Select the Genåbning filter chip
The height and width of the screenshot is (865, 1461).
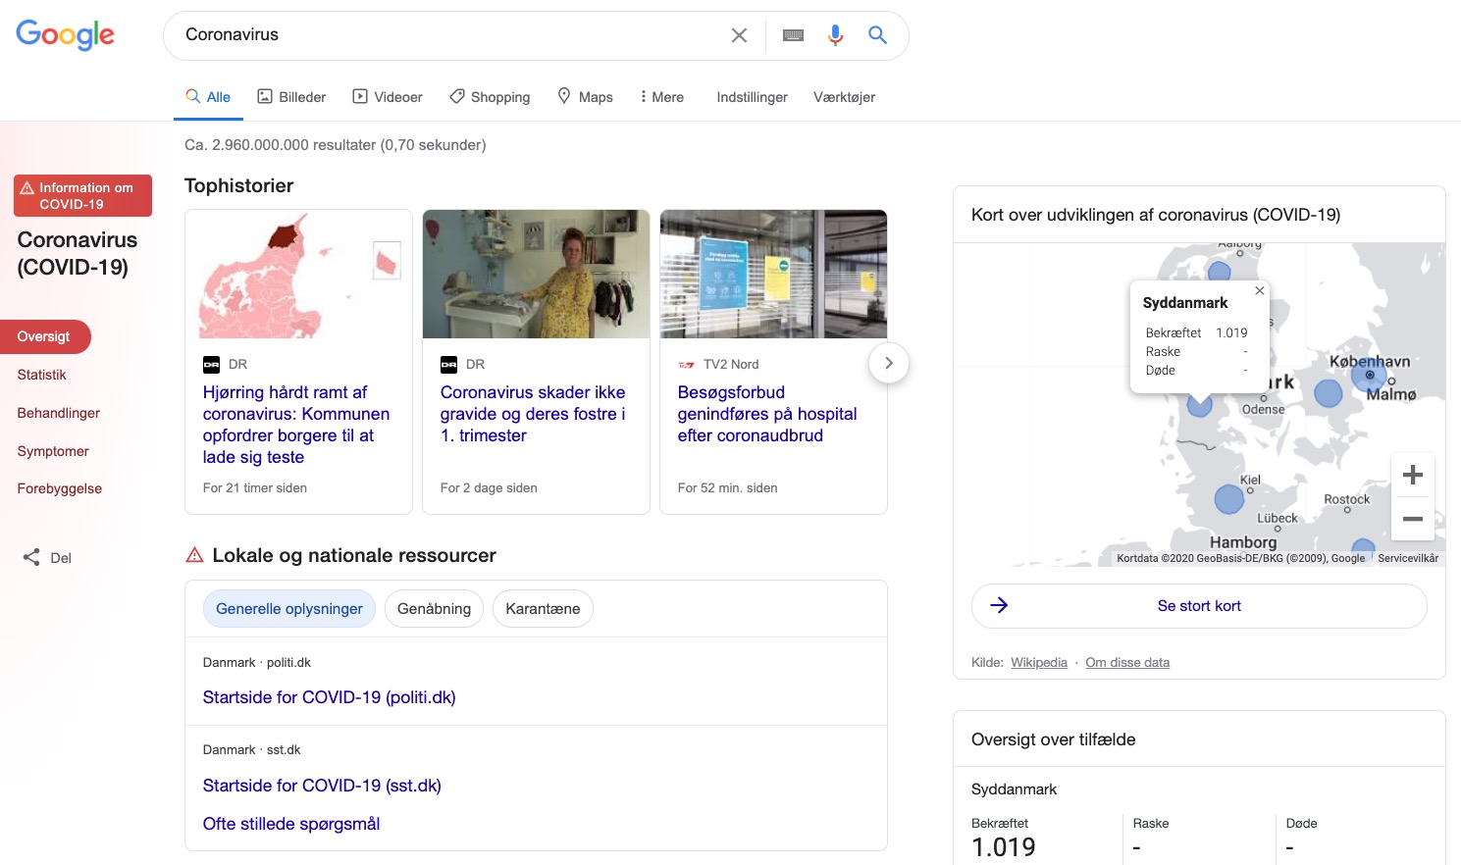pyautogui.click(x=434, y=608)
